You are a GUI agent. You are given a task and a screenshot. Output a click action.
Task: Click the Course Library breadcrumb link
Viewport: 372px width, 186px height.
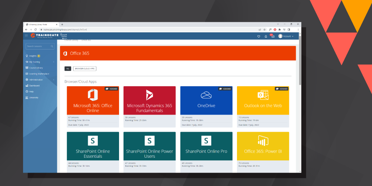71,40
